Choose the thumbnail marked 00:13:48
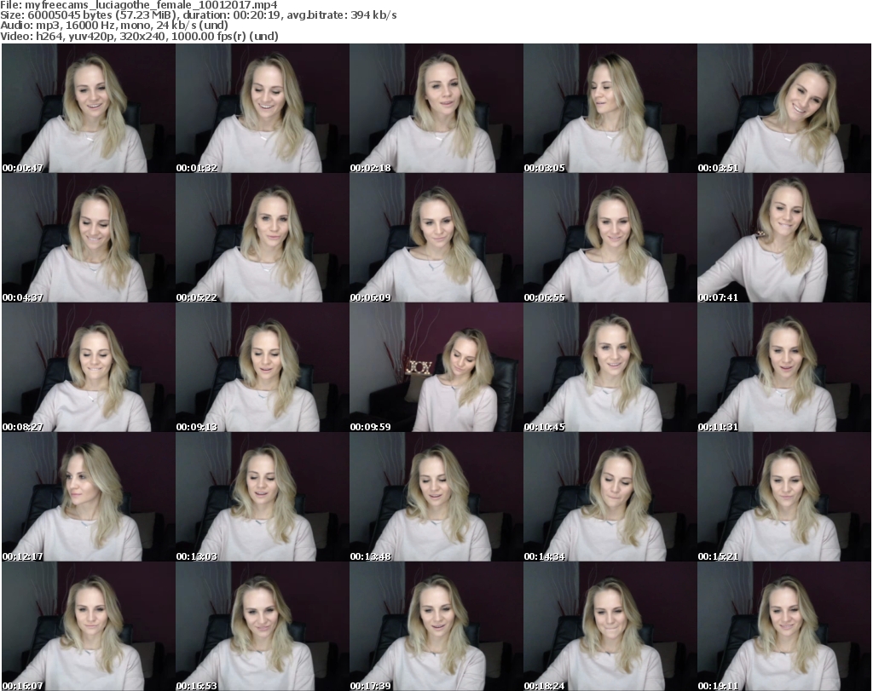 click(436, 497)
